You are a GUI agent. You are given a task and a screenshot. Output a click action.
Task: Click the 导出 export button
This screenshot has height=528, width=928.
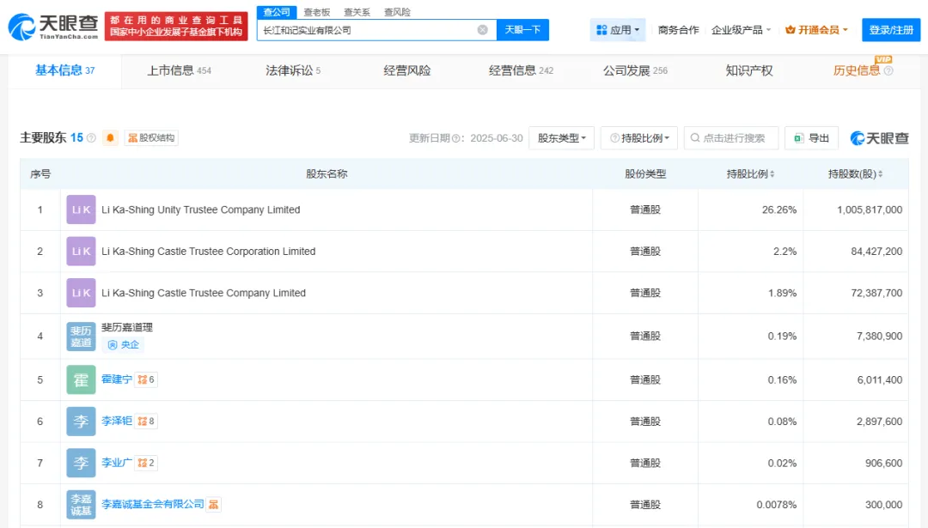pyautogui.click(x=811, y=137)
